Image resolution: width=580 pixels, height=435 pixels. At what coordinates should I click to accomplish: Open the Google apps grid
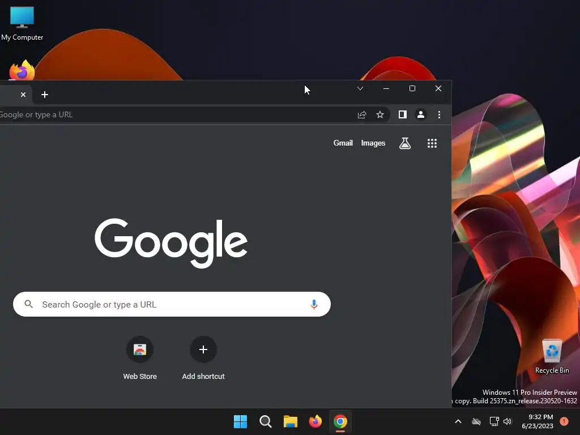pyautogui.click(x=432, y=143)
